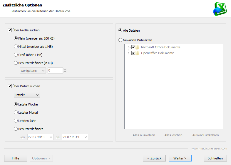Select the Alle Dateien radio button

click(x=120, y=30)
